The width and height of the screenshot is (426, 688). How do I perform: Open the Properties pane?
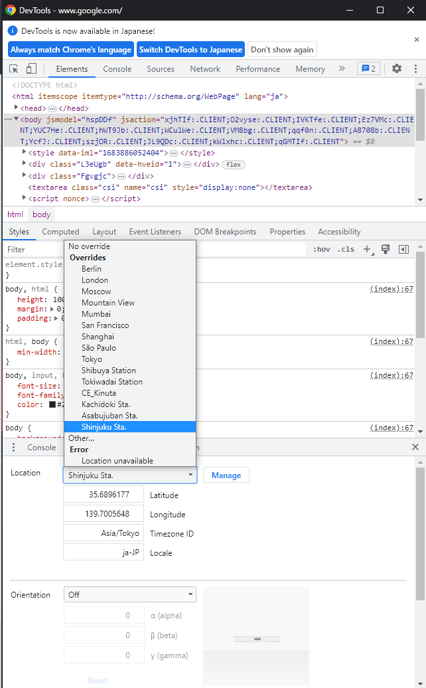pos(287,232)
